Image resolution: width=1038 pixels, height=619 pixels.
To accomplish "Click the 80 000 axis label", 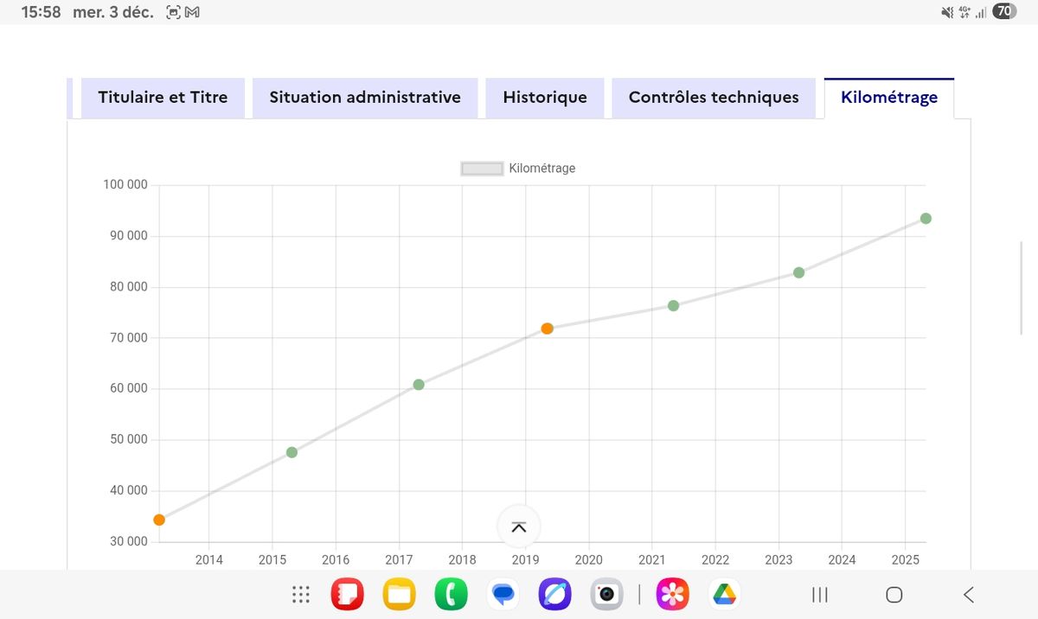I will (x=129, y=287).
